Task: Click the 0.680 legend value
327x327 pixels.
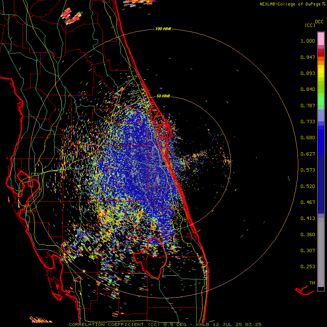Action: [308, 138]
